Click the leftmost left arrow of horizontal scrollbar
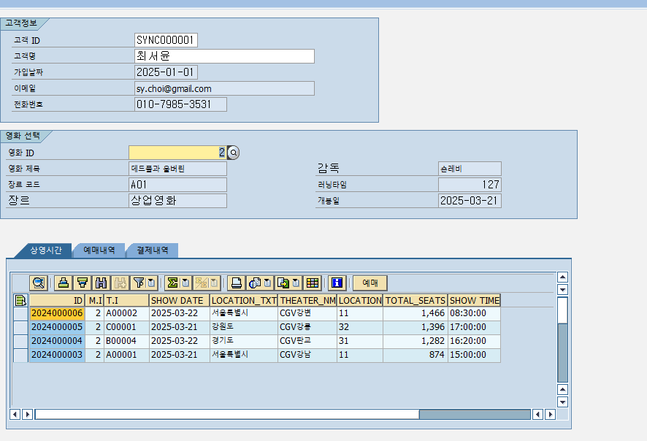Image resolution: width=647 pixels, height=441 pixels. pos(15,414)
